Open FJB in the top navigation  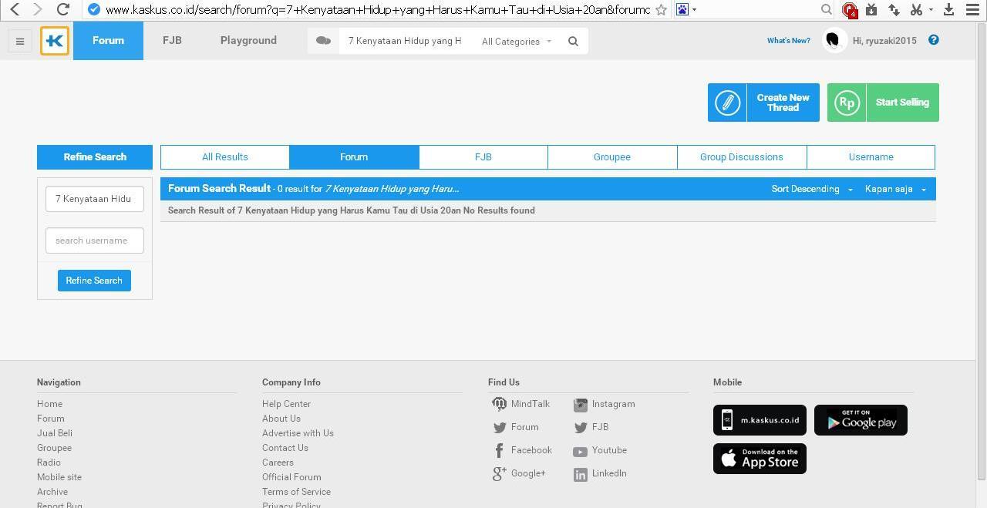coord(172,40)
